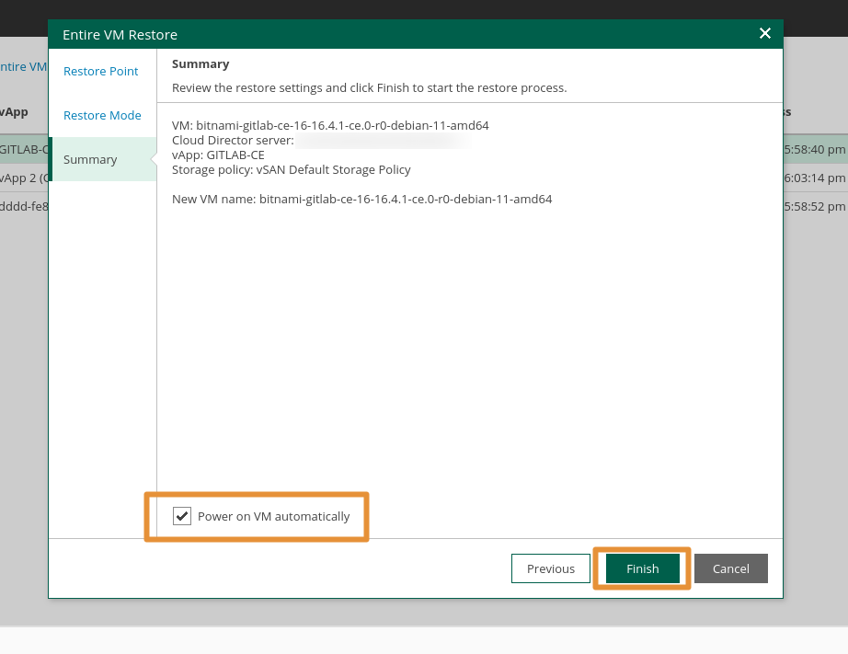Navigate to the Restore Mode step
The height and width of the screenshot is (654, 848).
pyautogui.click(x=101, y=115)
